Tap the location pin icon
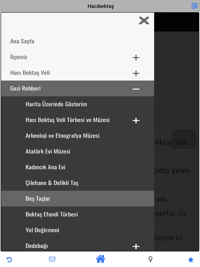This screenshot has width=200, height=267. pos(150,259)
